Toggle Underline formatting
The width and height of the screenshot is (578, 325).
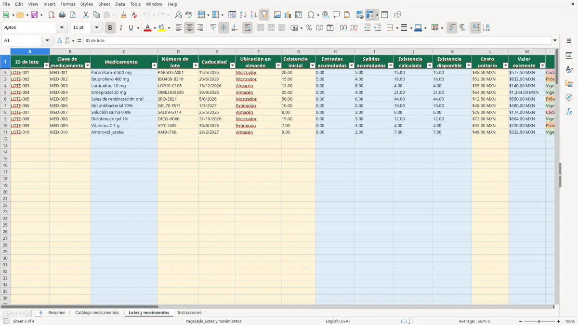click(131, 28)
